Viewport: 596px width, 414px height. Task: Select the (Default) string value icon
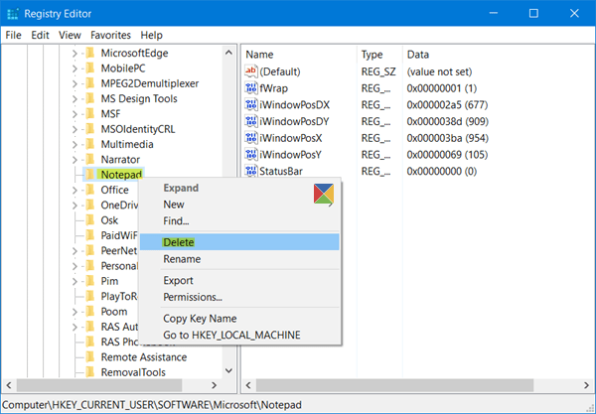(251, 71)
